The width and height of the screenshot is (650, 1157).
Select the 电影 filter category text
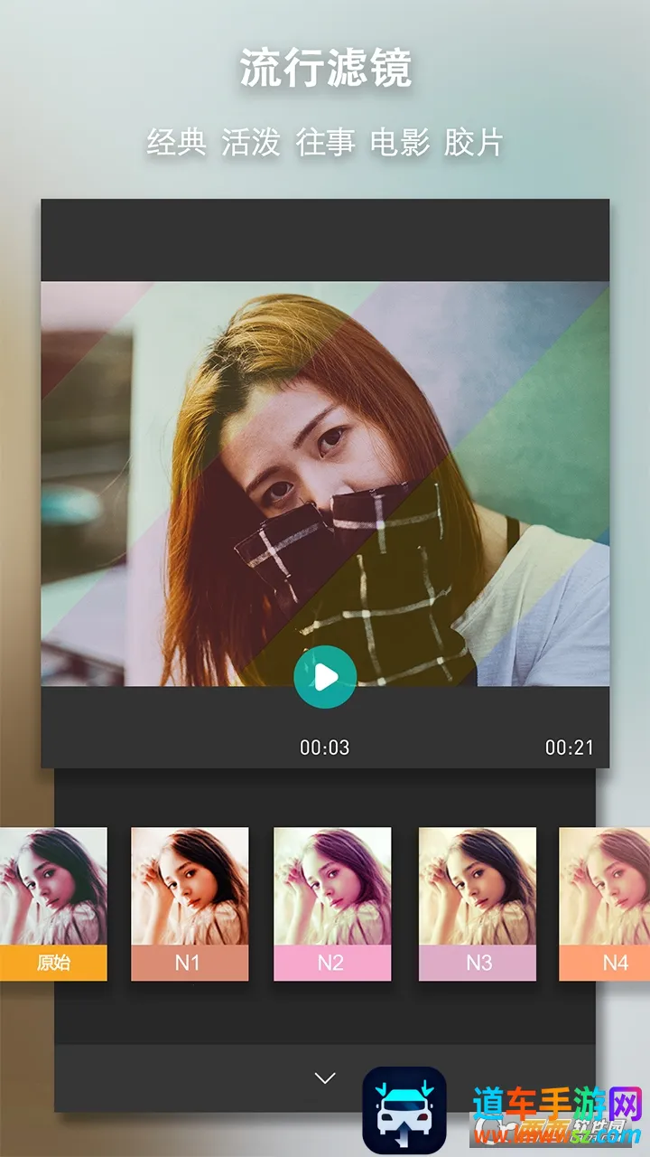click(x=399, y=142)
